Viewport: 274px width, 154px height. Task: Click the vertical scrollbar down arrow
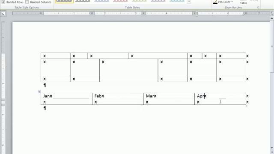[x=272, y=148]
